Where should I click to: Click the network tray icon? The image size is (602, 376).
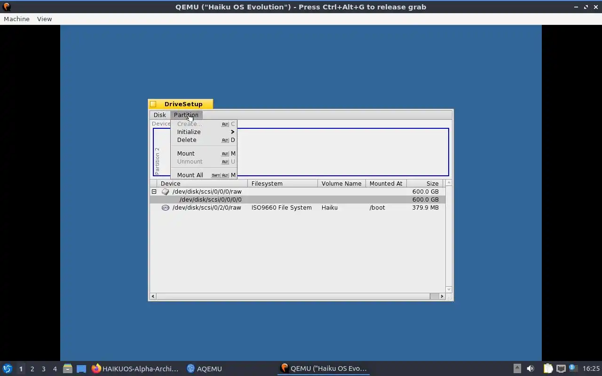(x=561, y=368)
